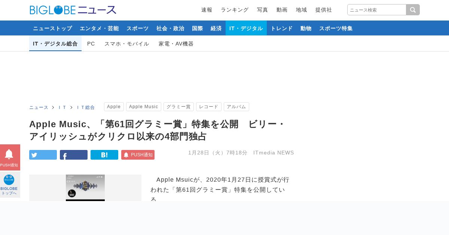Select the 社会・政治 menu tab
The image size is (449, 235).
click(170, 28)
